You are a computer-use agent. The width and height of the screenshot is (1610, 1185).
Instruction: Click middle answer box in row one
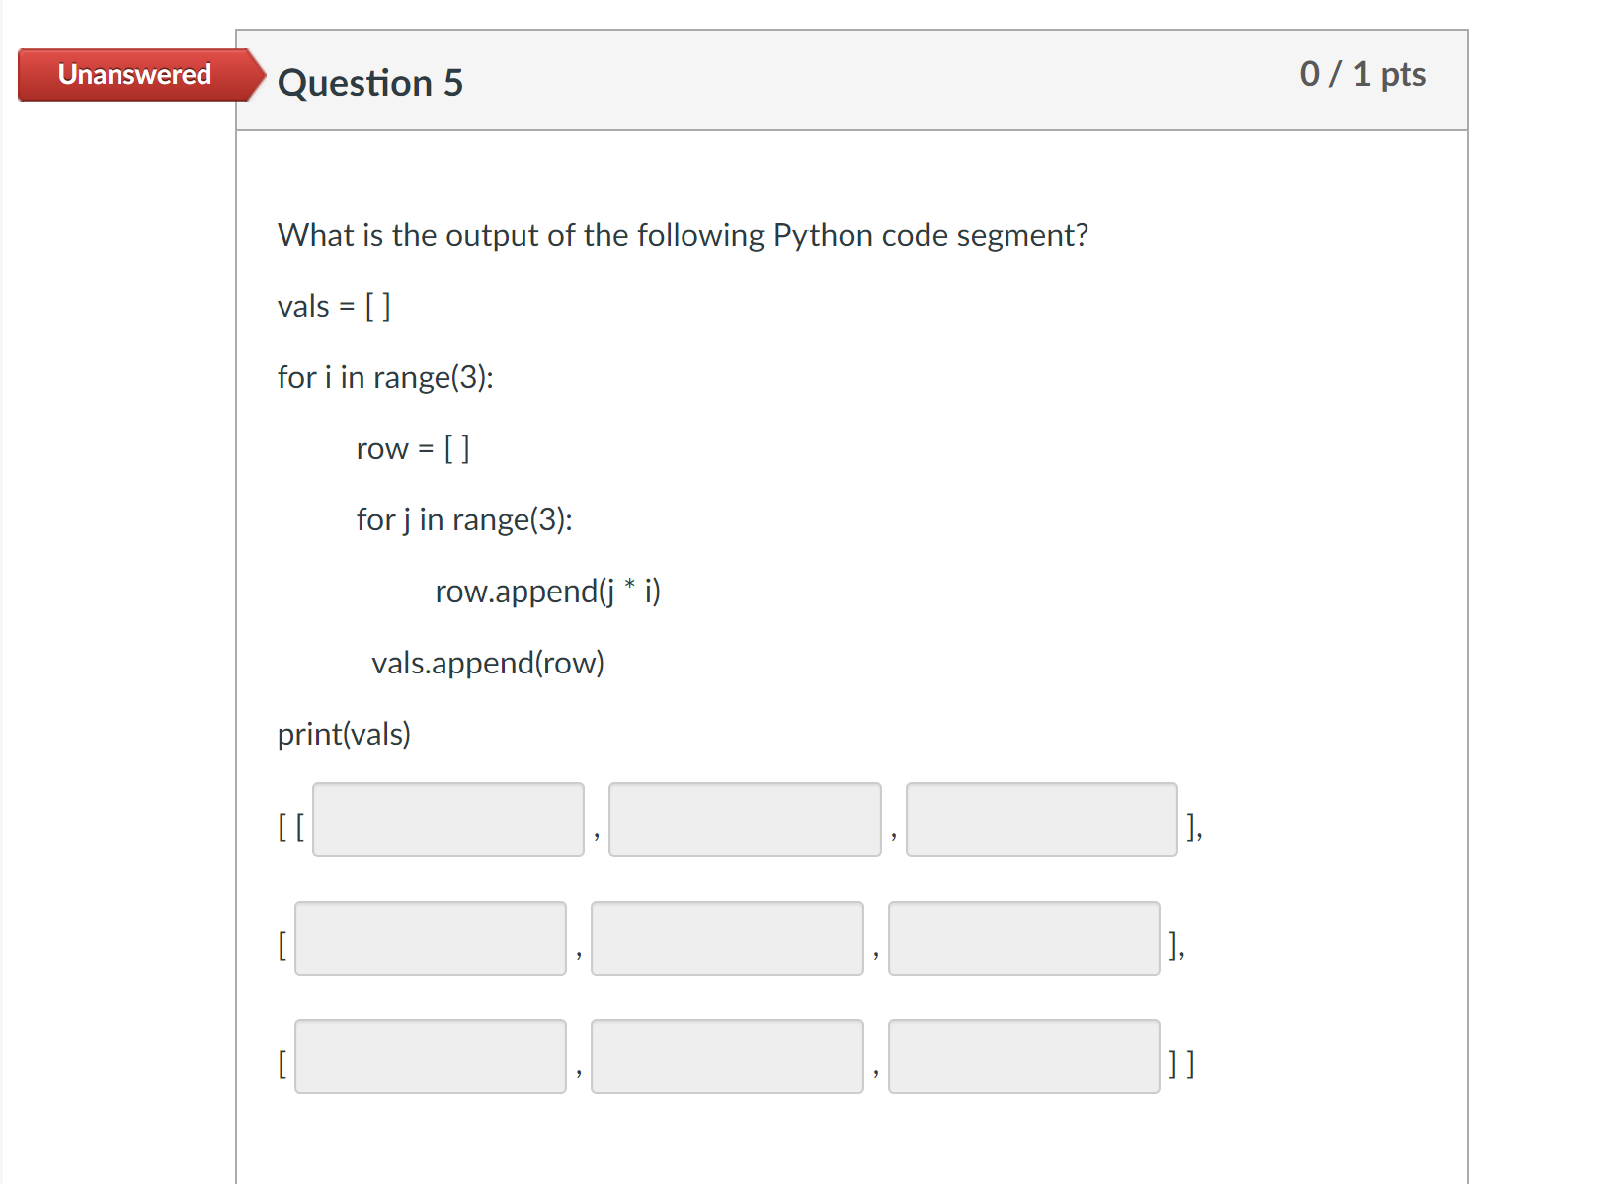[745, 820]
